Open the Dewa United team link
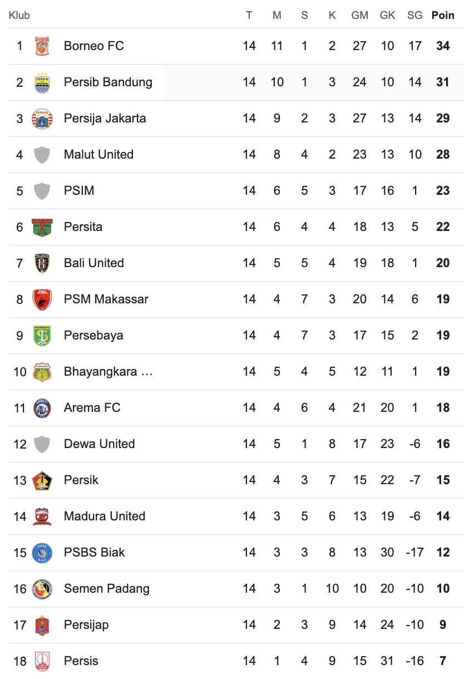The height and width of the screenshot is (679, 464). pyautogui.click(x=99, y=444)
